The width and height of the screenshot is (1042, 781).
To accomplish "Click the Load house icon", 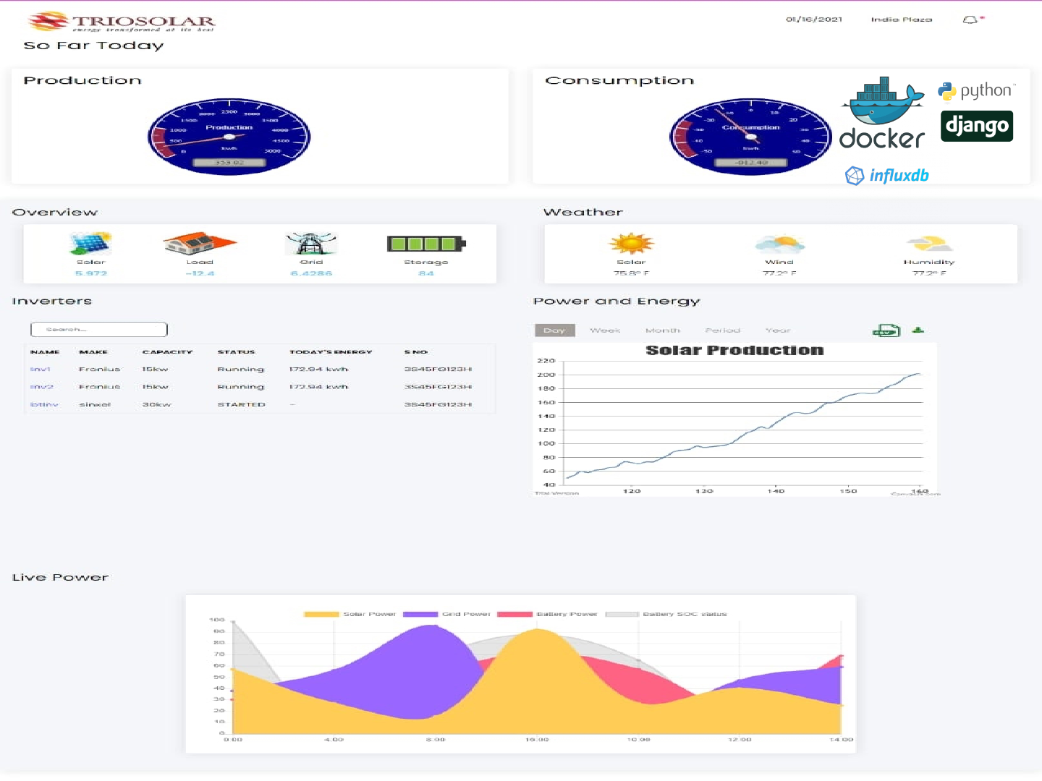I will click(200, 244).
